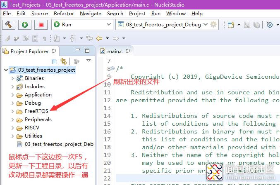Expand the Application folder

[12, 95]
